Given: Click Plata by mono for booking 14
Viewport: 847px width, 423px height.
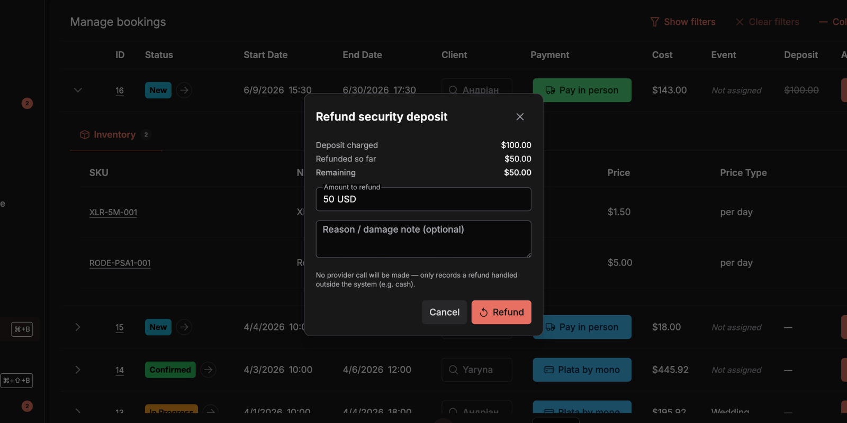Looking at the screenshot, I should click(x=582, y=370).
